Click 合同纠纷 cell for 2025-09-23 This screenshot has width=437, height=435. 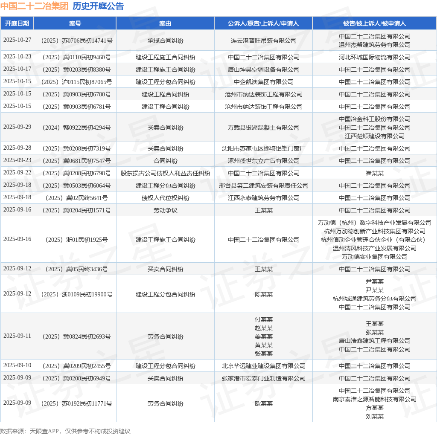click(165, 161)
